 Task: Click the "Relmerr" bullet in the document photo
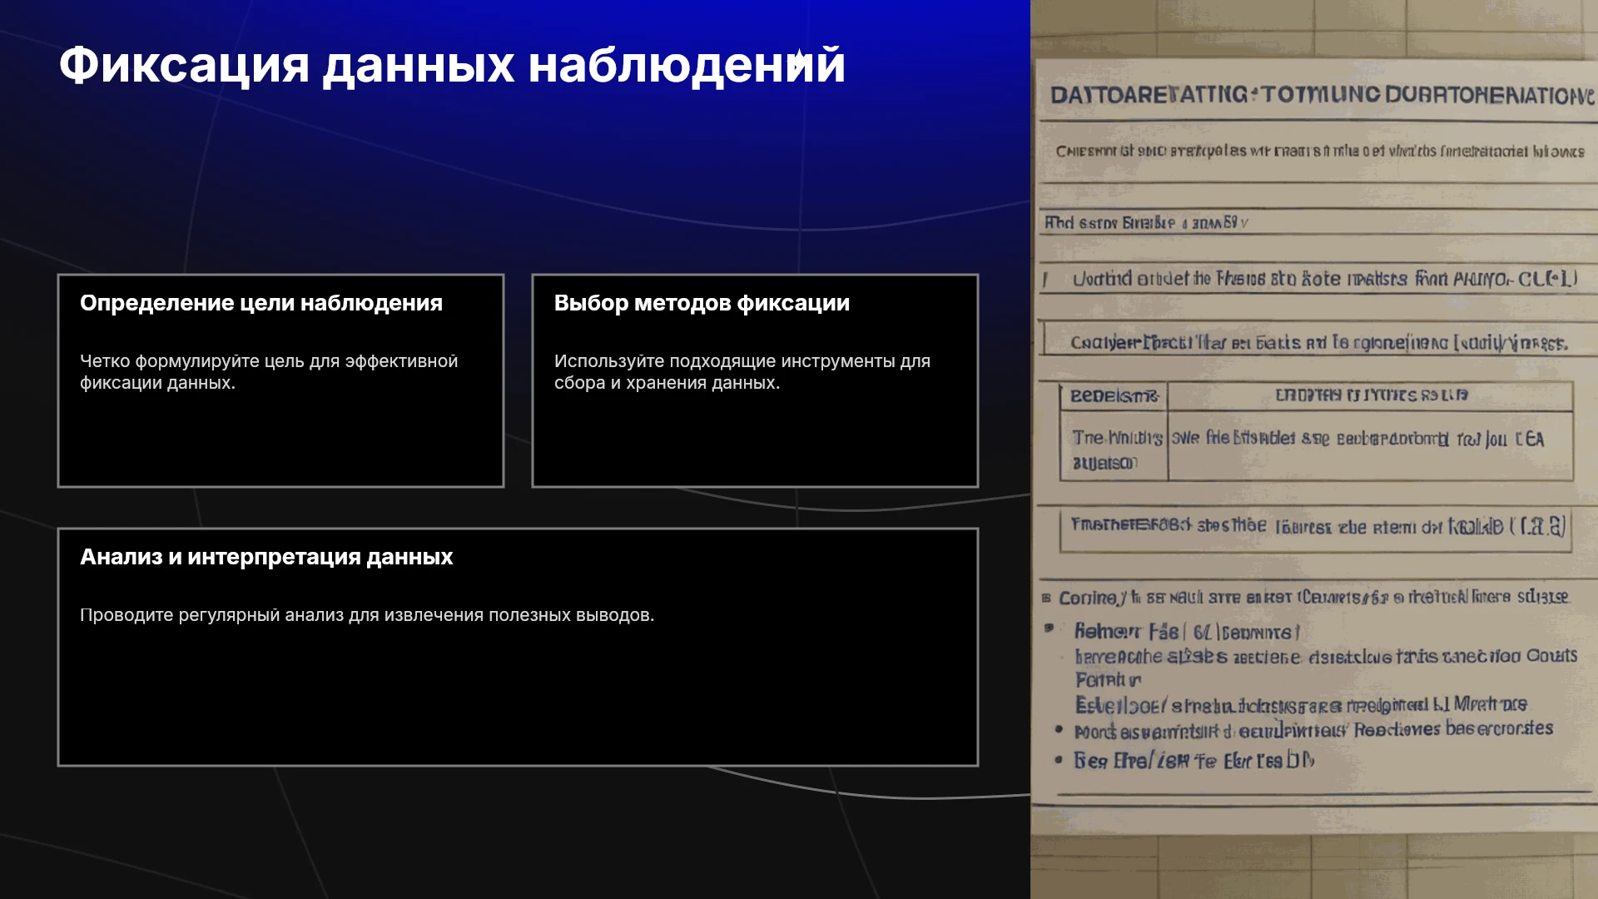tap(1187, 632)
